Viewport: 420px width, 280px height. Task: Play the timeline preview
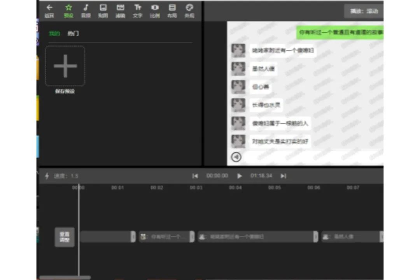[240, 176]
